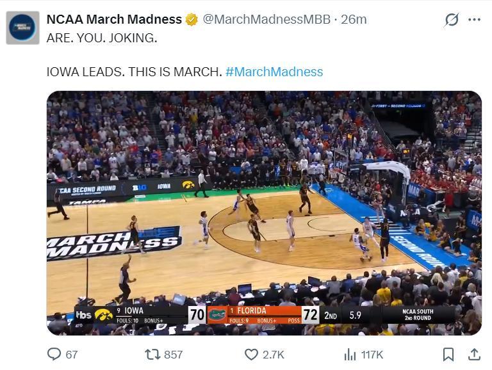Click the 857 reposts count
Screen dimensions: 492x370
coord(174,355)
